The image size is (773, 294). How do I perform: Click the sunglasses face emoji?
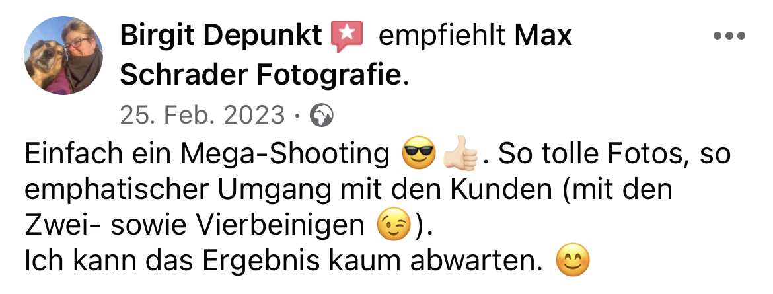pos(419,155)
